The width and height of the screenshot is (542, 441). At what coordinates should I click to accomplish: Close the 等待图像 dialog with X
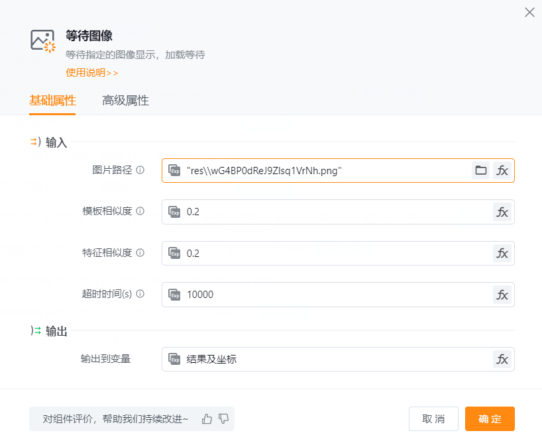pos(529,13)
